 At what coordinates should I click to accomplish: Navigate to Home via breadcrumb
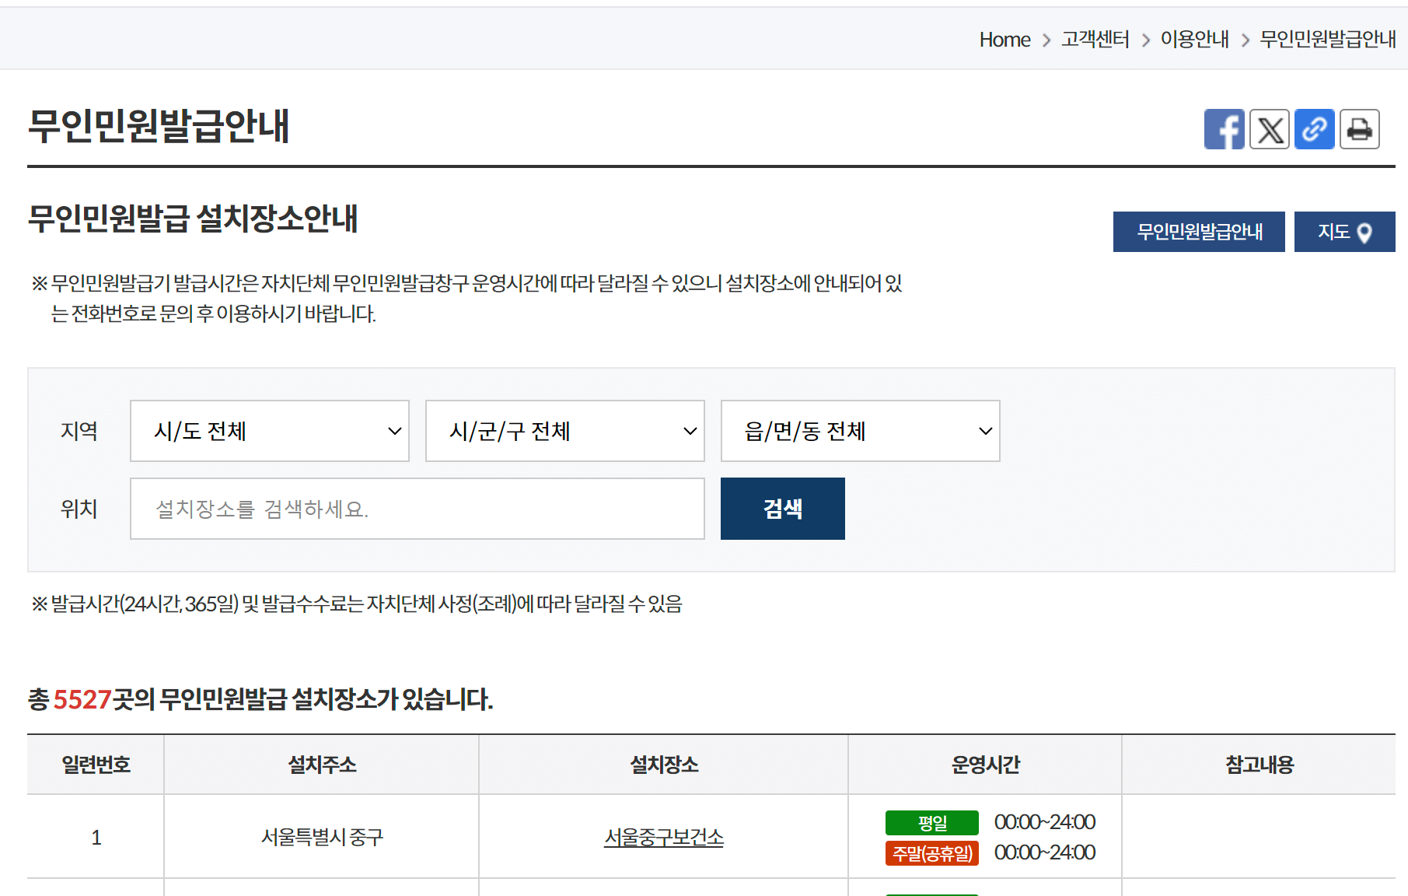1004,39
